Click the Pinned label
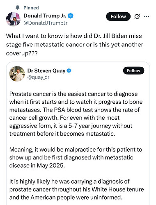The height and width of the screenshot is (205, 156). coord(31,8)
